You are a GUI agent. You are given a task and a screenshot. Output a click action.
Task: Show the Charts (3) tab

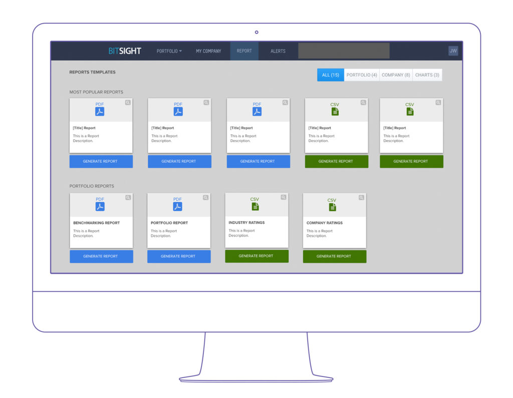[427, 75]
